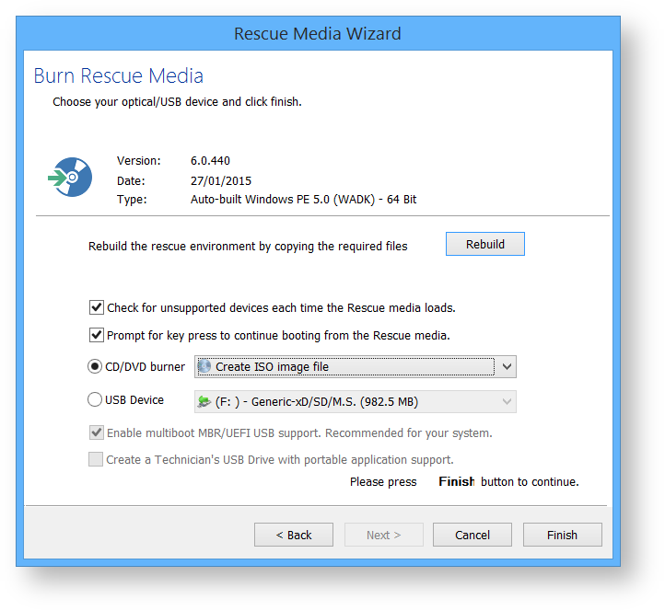Open the USB Device drive dropdown arrow
Viewport: 665px width, 611px height.
tap(506, 401)
